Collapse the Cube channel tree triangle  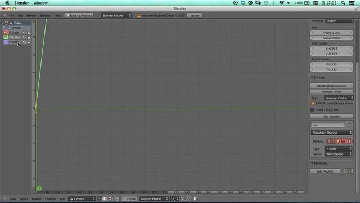2,23
